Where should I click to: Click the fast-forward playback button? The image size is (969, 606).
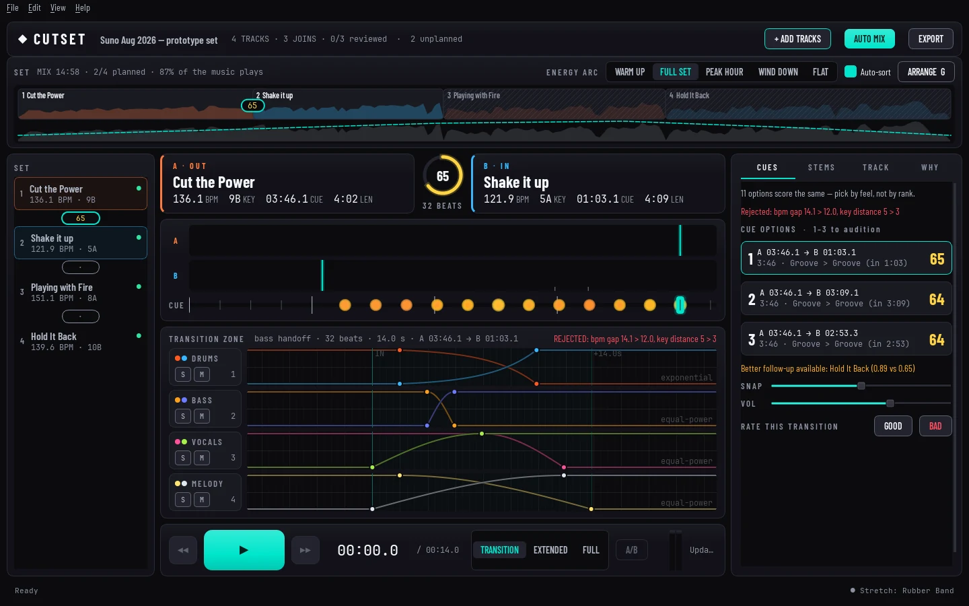pyautogui.click(x=306, y=550)
